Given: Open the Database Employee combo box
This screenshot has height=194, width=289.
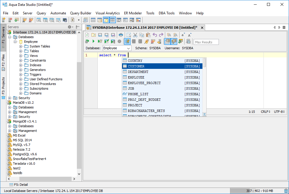Looking at the screenshot, I should pyautogui.click(x=117, y=48).
